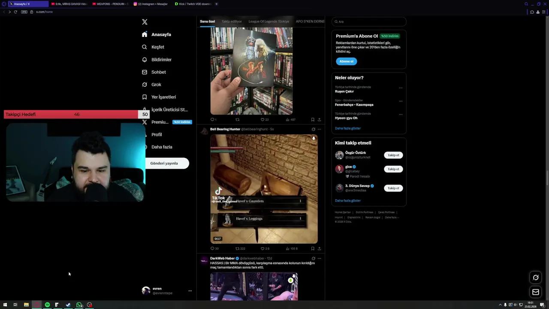This screenshot has height=309, width=549.
Task: Select the Sana özel tab
Action: (207, 21)
